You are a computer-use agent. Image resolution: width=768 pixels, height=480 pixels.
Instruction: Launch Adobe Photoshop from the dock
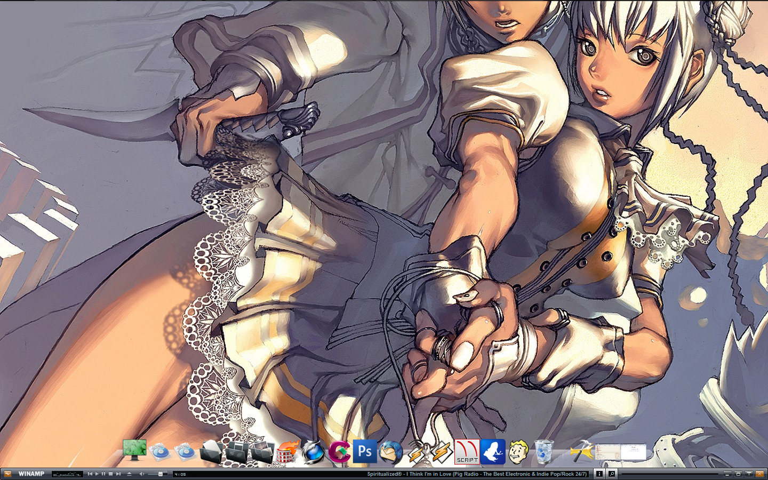(365, 452)
